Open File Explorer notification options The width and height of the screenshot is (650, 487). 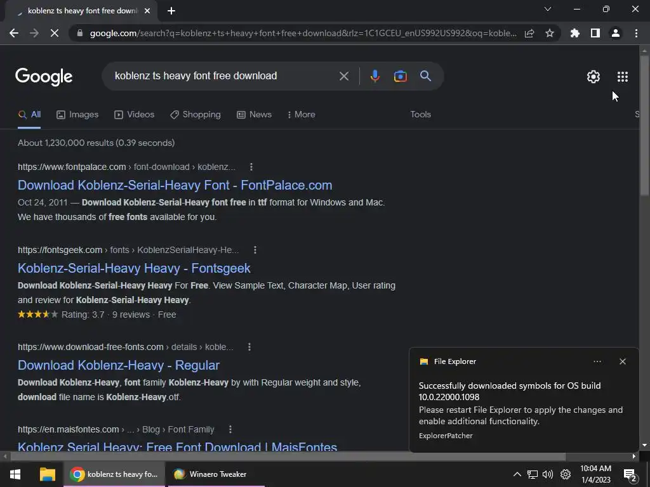click(x=597, y=361)
